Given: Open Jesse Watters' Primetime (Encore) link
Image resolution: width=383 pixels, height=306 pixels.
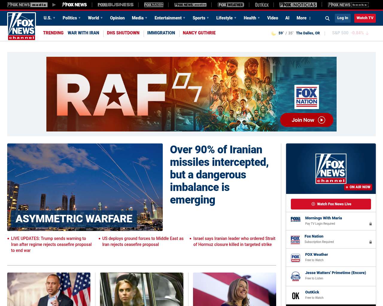Looking at the screenshot, I should 335,273.
